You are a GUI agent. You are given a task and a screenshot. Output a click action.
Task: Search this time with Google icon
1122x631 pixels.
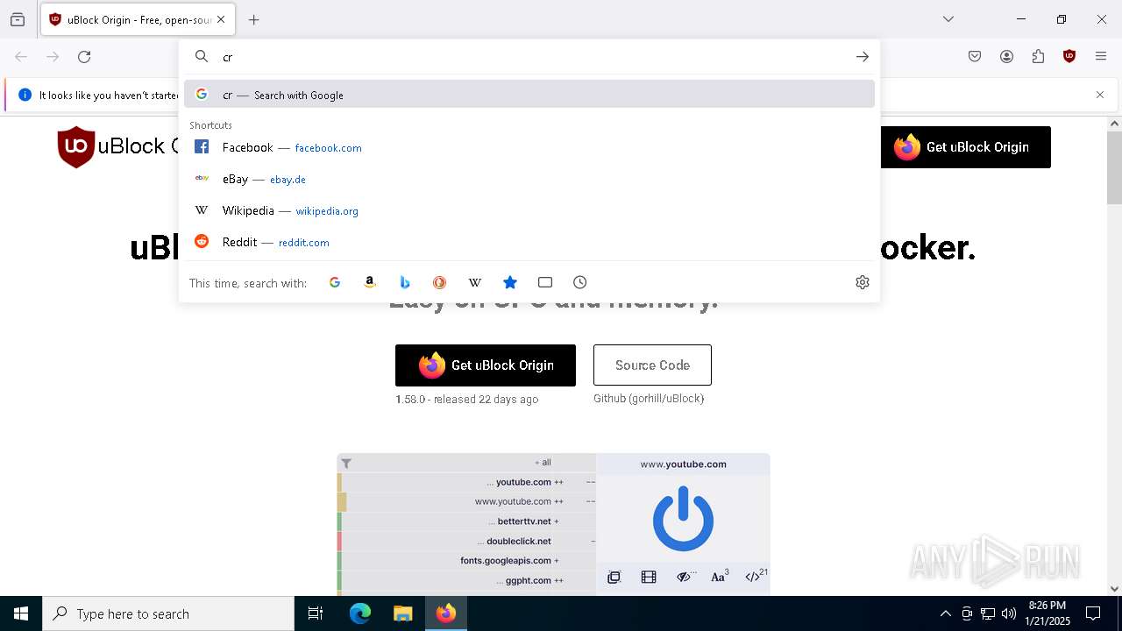[335, 282]
